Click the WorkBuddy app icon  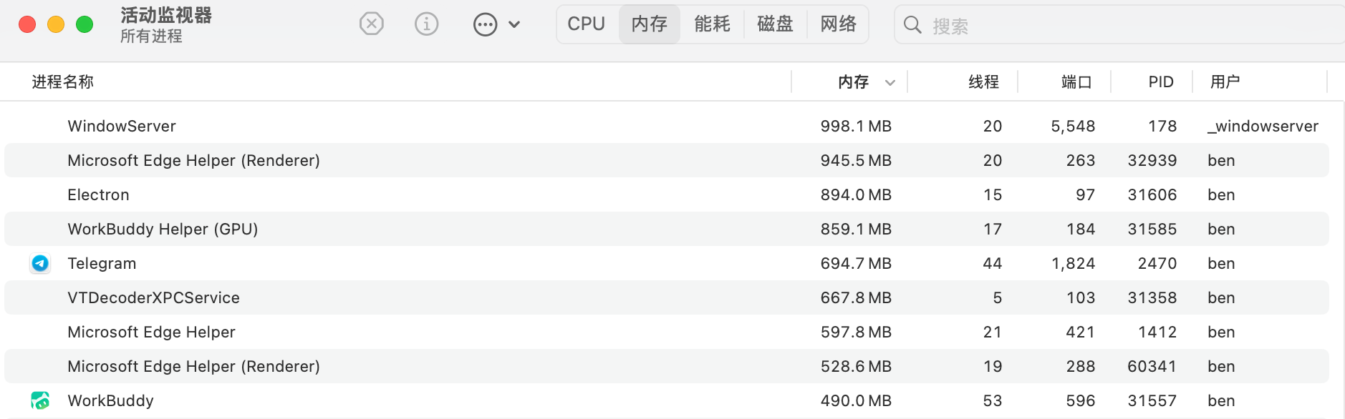(x=40, y=400)
